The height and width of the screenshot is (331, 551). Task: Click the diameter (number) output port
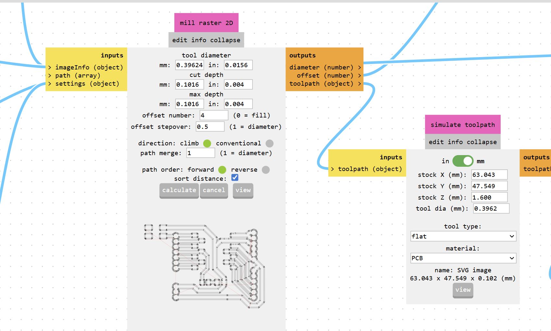click(325, 67)
